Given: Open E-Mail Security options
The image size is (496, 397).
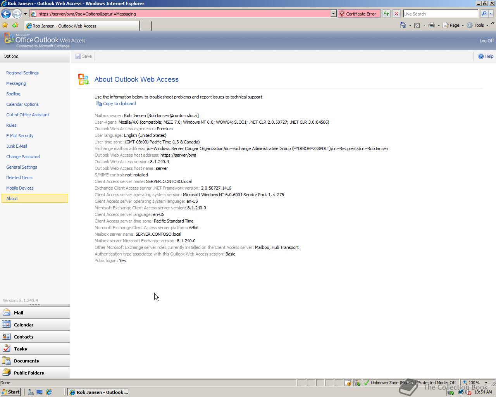Looking at the screenshot, I should 20,136.
